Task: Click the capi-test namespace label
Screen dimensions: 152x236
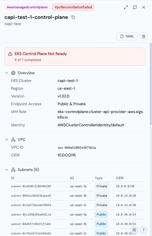Action: tap(13, 24)
